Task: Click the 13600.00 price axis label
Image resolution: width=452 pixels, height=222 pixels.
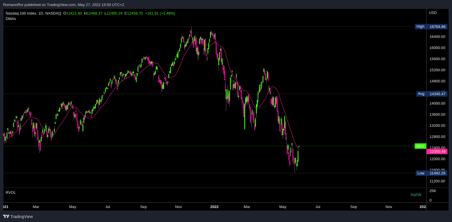Action: (x=437, y=114)
